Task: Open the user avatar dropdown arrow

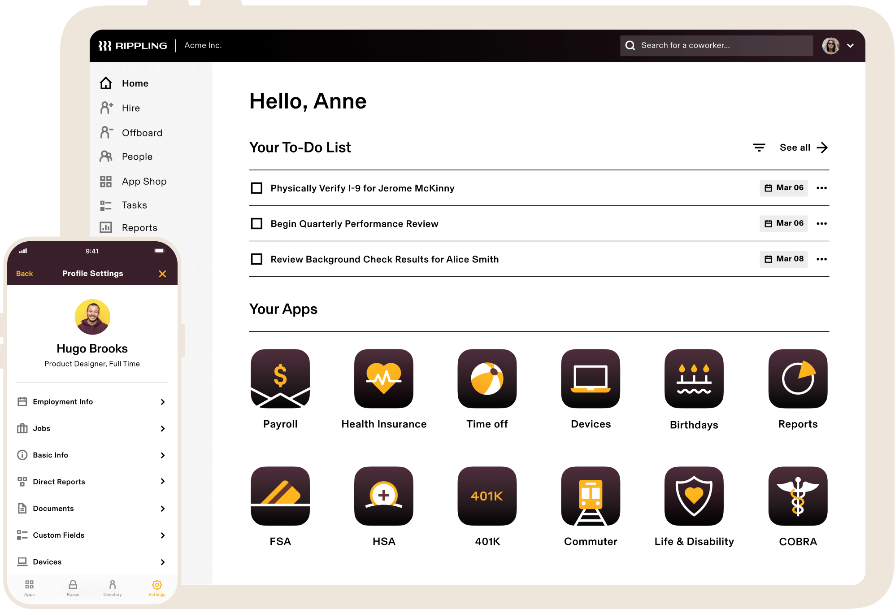Action: (x=850, y=46)
